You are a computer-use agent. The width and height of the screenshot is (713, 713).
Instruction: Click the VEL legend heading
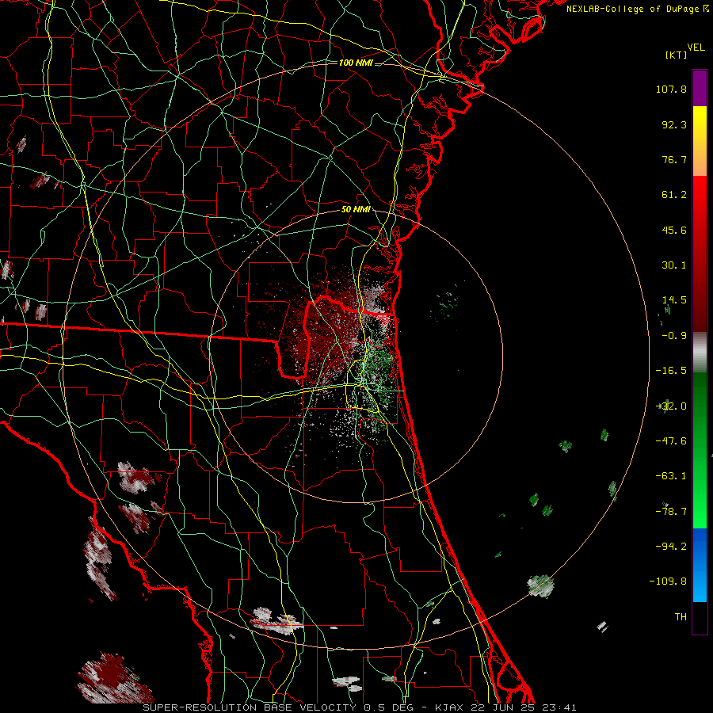click(x=696, y=48)
